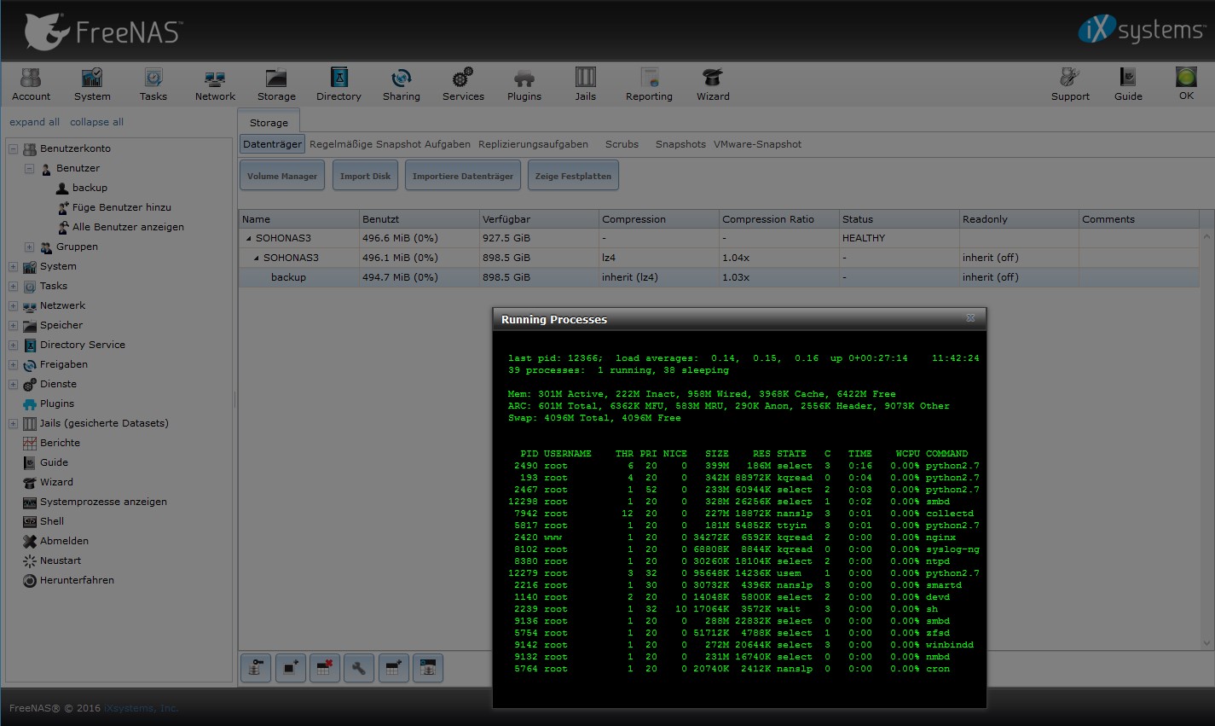Open the Sharing toolbar icon
This screenshot has width=1215, height=726.
(x=401, y=84)
